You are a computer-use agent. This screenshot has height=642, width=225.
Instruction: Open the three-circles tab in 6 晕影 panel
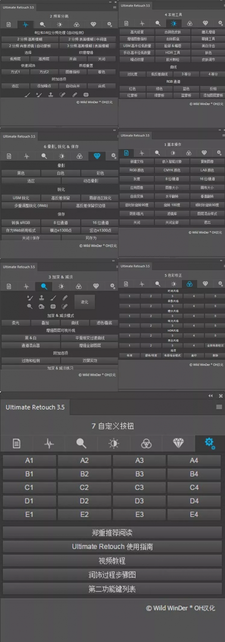pos(79,156)
